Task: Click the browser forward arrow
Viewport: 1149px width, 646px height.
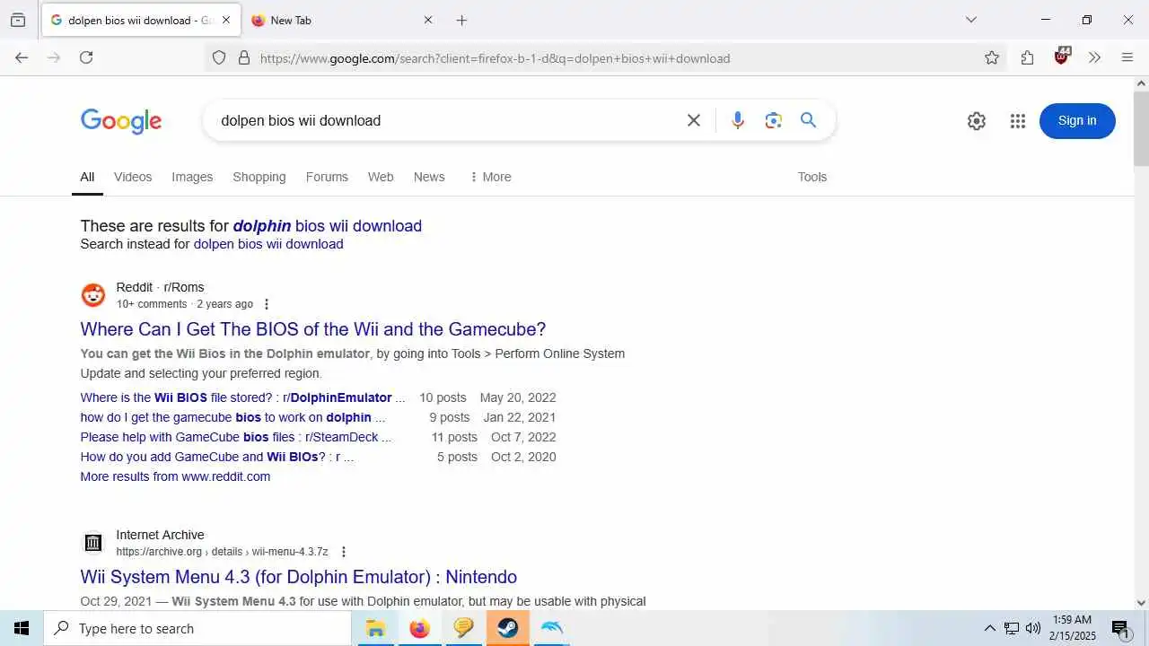Action: point(54,57)
